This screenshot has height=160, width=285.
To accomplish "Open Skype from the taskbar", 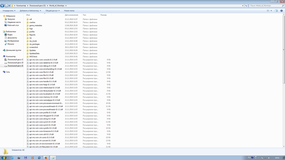I will (12, 158).
